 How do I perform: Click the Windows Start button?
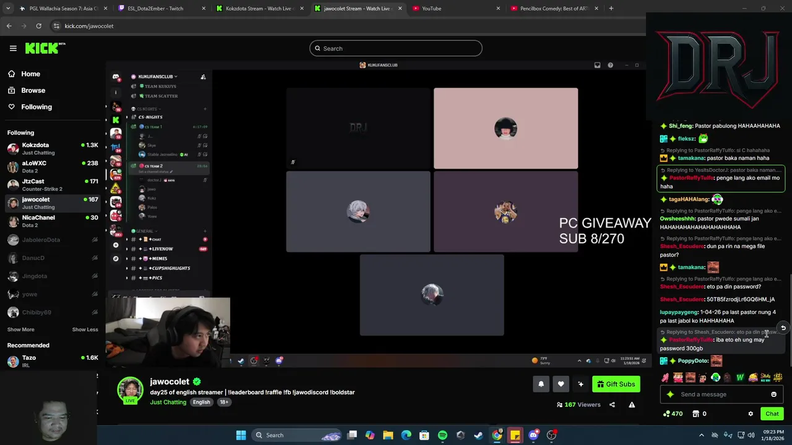tap(241, 435)
